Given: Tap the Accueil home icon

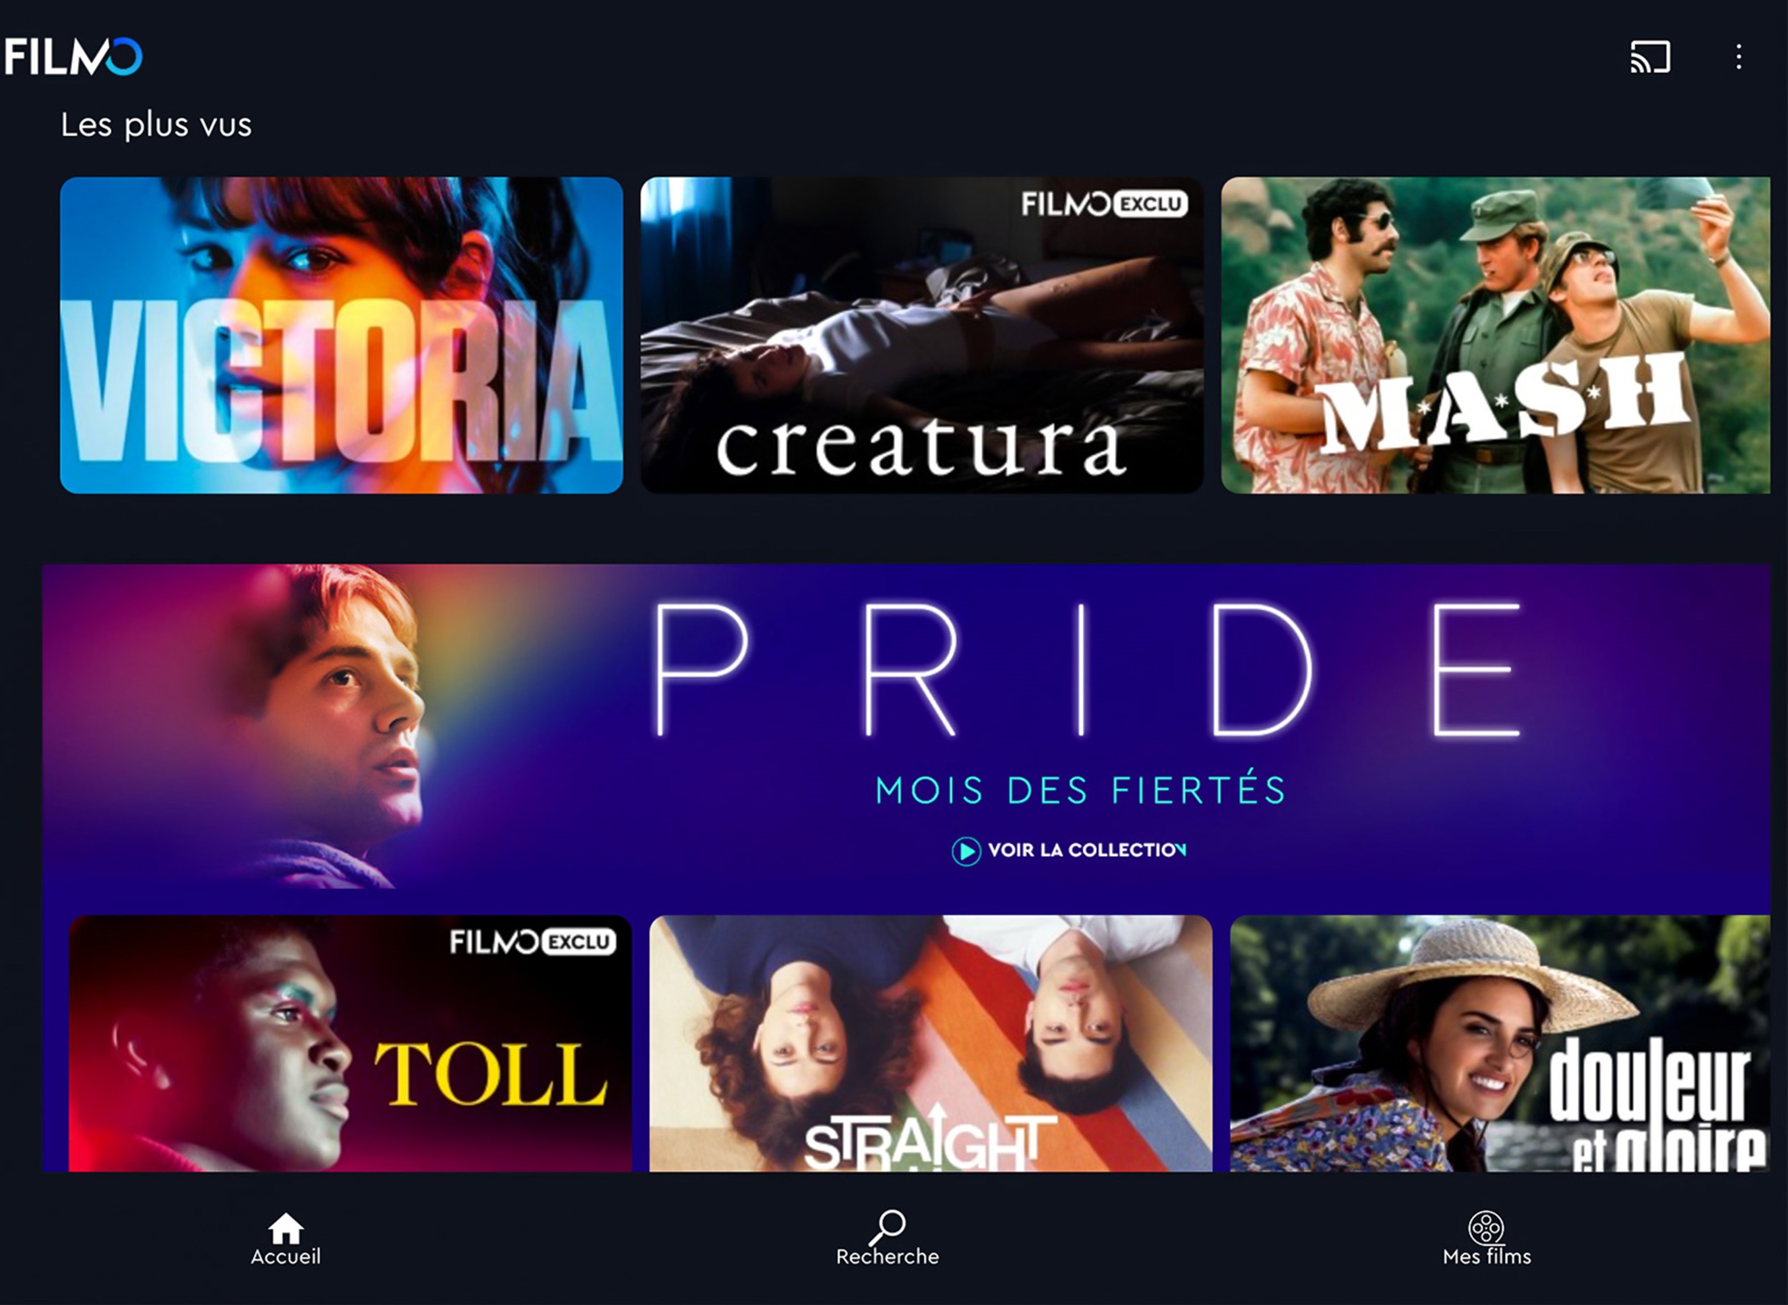Looking at the screenshot, I should [286, 1229].
